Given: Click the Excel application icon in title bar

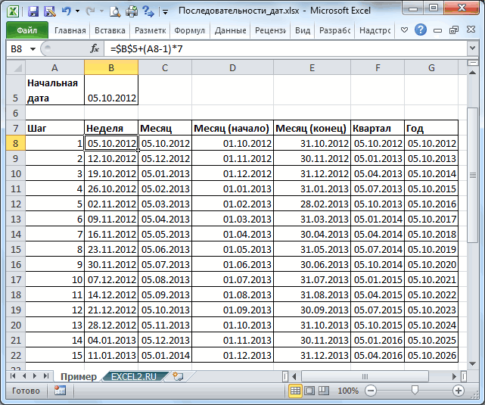Looking at the screenshot, I should click(x=13, y=12).
